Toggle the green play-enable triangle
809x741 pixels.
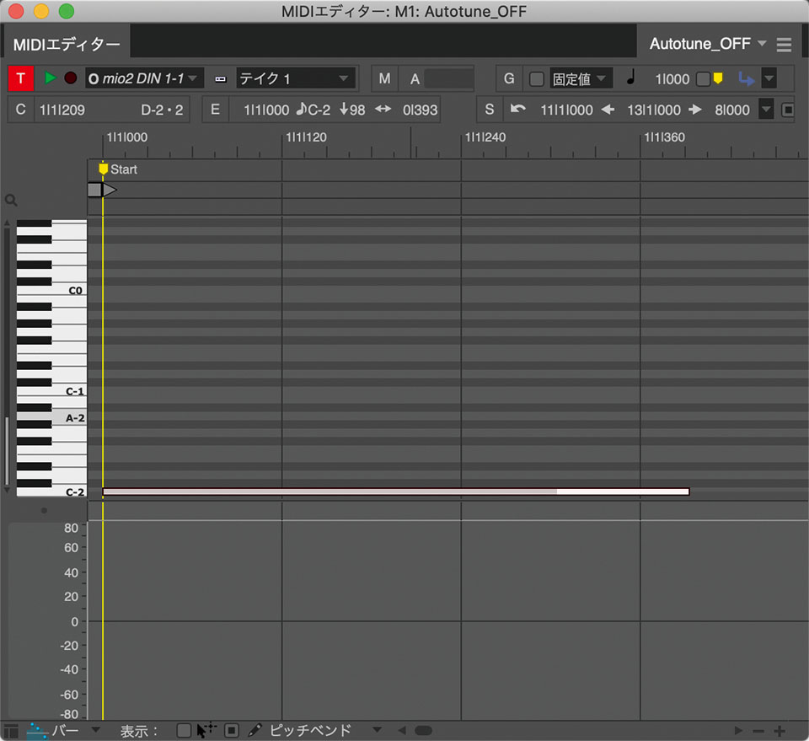(x=50, y=78)
